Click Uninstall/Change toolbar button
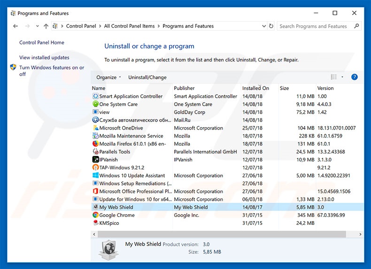The height and width of the screenshot is (269, 371). click(147, 77)
